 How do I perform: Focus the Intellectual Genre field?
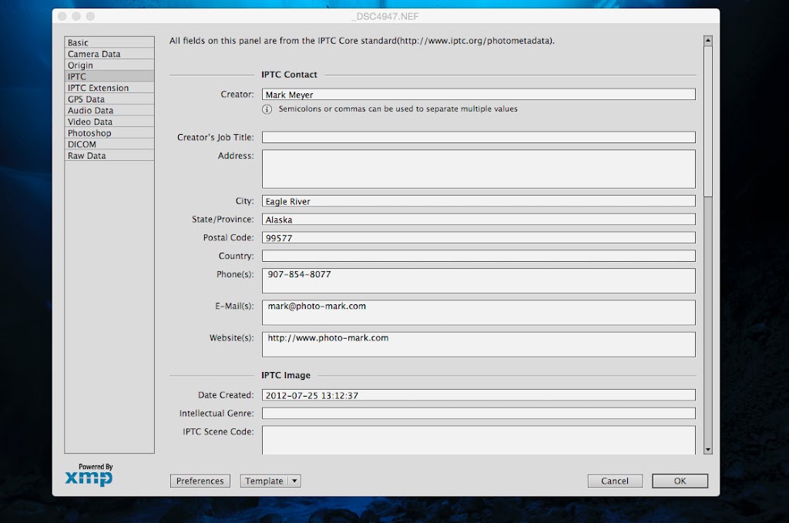(478, 414)
